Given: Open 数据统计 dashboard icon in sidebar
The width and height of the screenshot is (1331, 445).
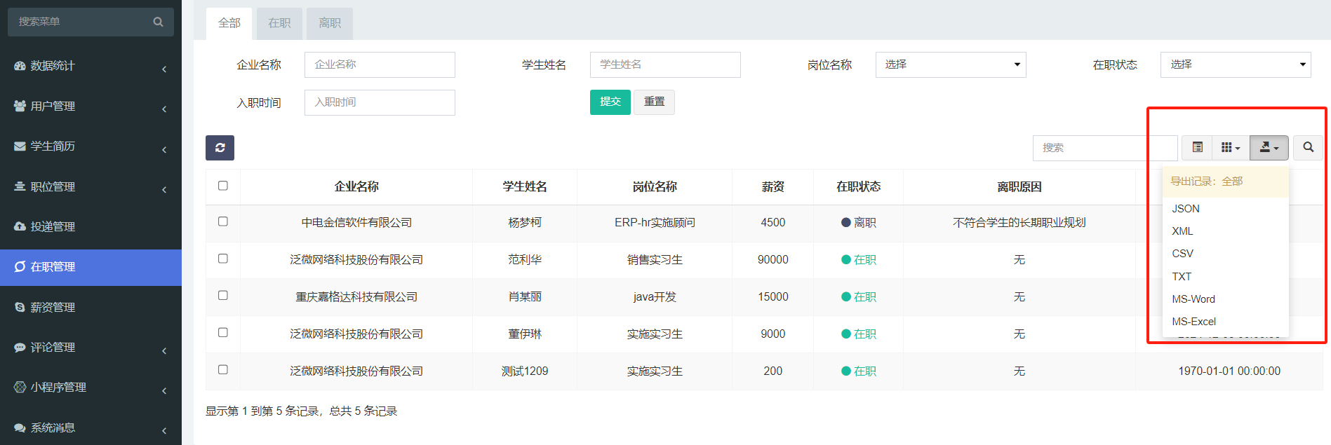Looking at the screenshot, I should point(20,66).
